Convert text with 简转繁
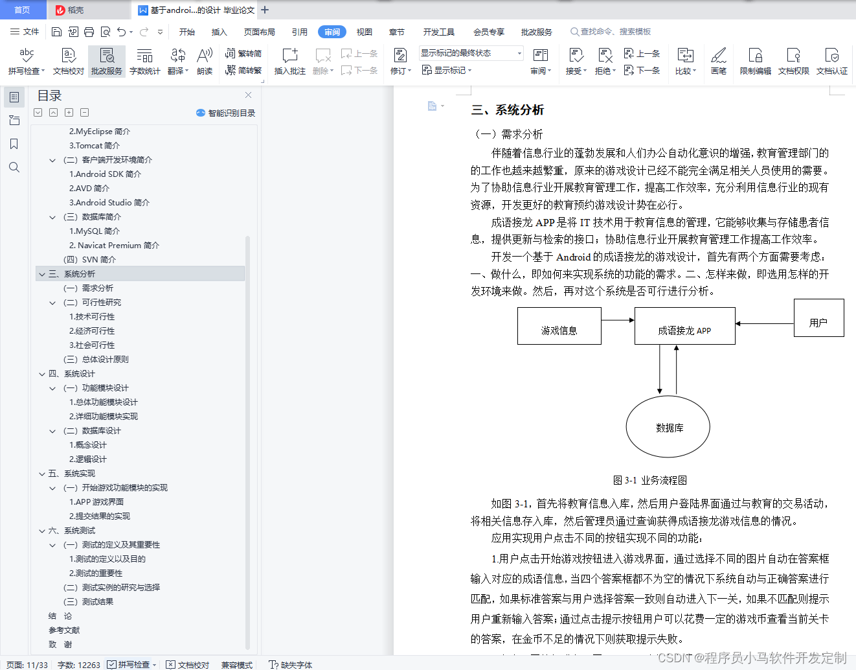This screenshot has height=670, width=856. tap(243, 71)
